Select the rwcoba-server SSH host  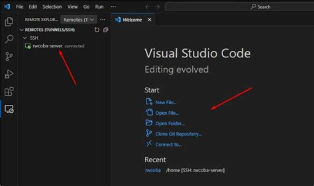pos(48,46)
